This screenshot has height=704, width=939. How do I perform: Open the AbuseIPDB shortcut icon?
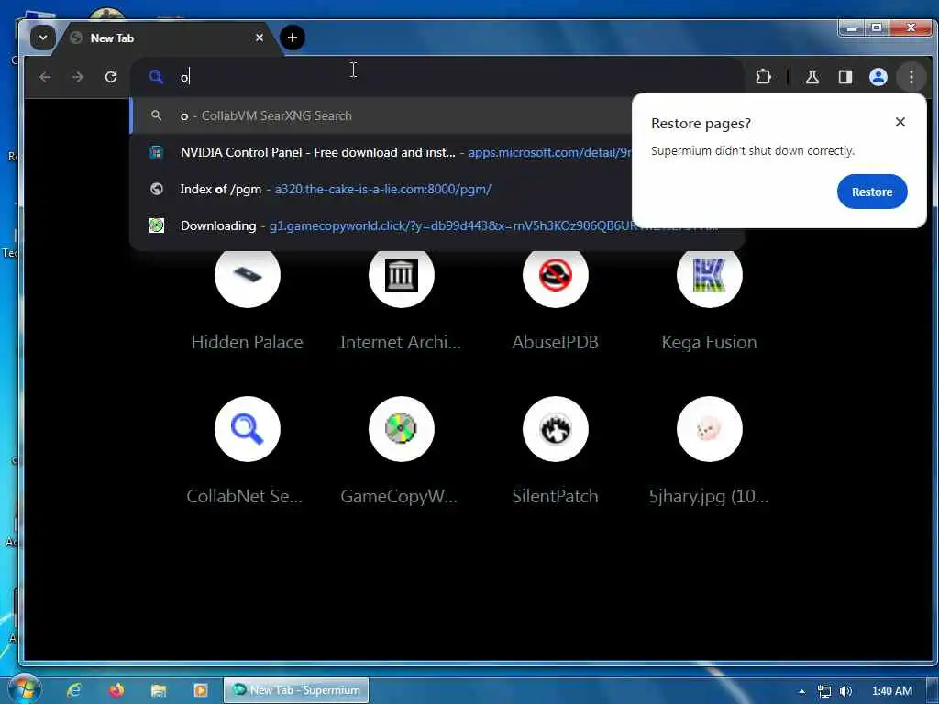tap(555, 275)
